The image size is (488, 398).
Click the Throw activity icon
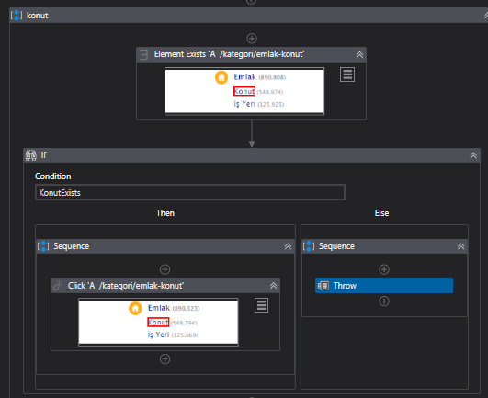point(323,286)
